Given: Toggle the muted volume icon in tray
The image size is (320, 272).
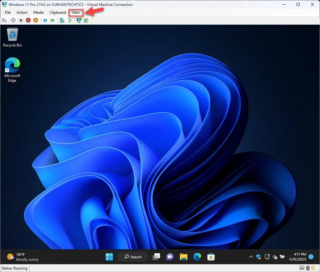Looking at the screenshot, I should click(275, 257).
